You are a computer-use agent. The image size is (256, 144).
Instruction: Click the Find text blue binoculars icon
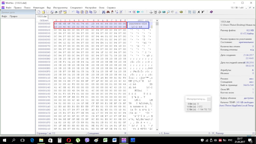(x=103, y=12)
